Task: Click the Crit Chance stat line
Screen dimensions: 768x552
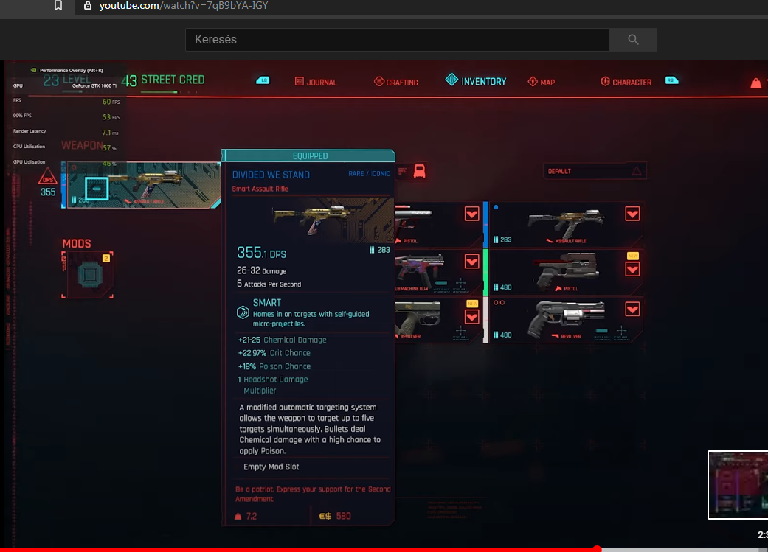Action: [274, 353]
